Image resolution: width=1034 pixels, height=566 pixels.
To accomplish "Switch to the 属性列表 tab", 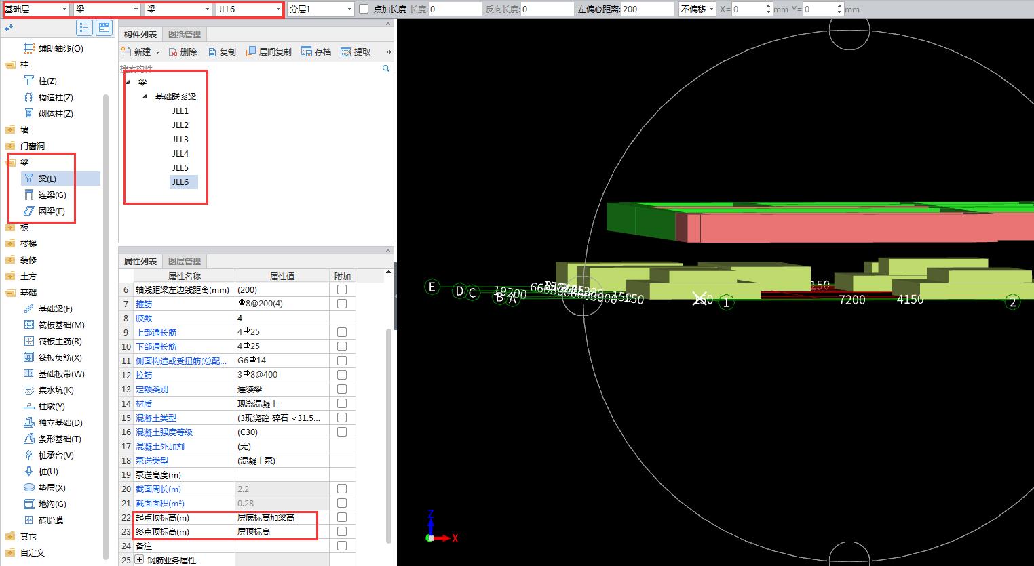I will [x=140, y=261].
